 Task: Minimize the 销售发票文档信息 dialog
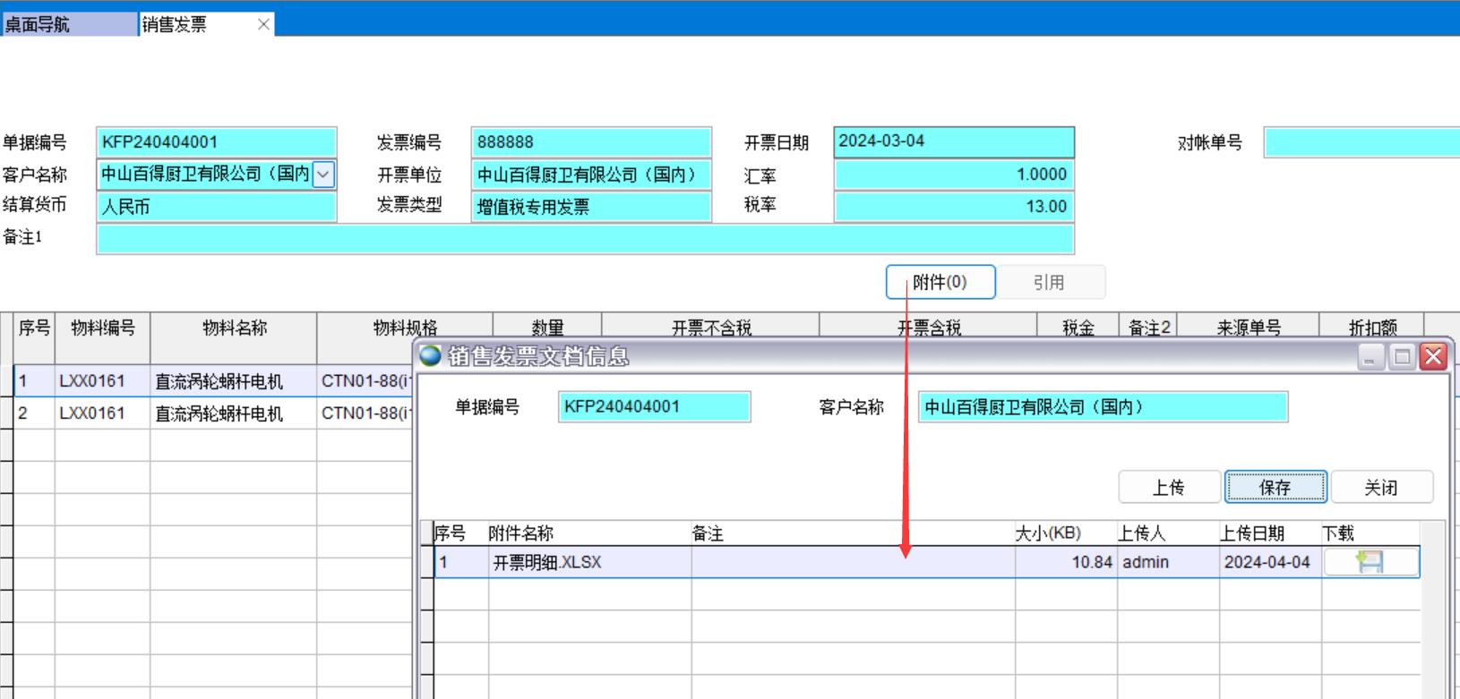[1370, 357]
